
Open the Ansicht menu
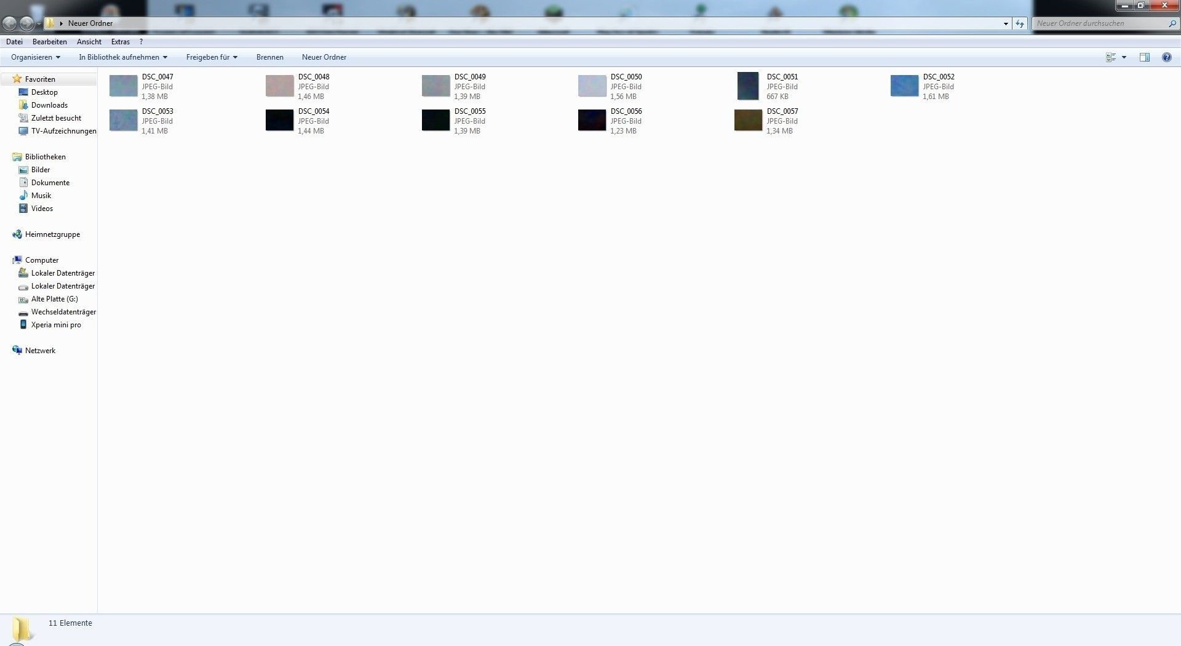[89, 42]
